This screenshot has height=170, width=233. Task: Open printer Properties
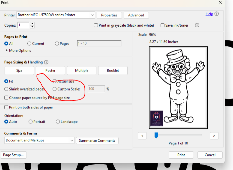[109, 15]
